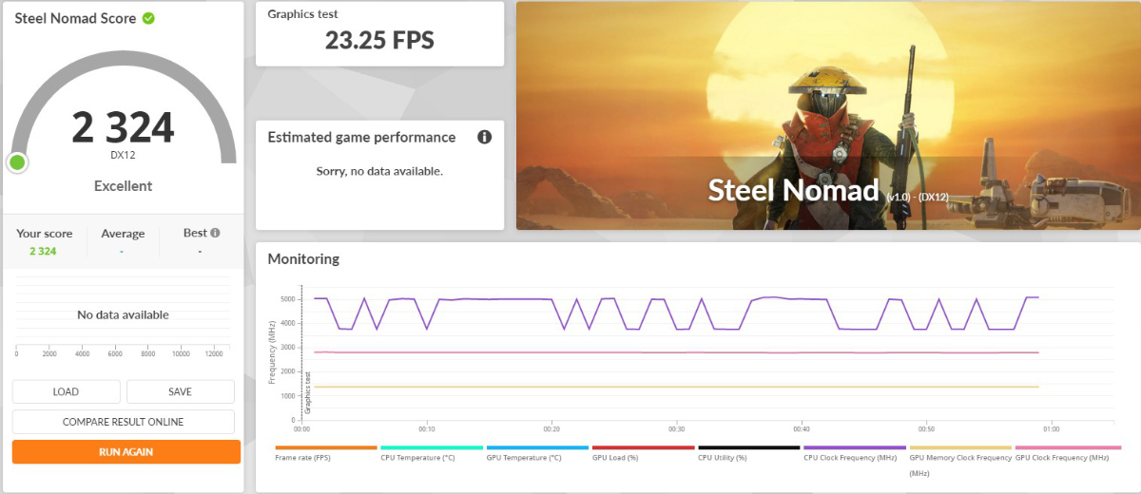Toggle the GPU Load (%) legend entry
The height and width of the screenshot is (494, 1141).
(643, 452)
